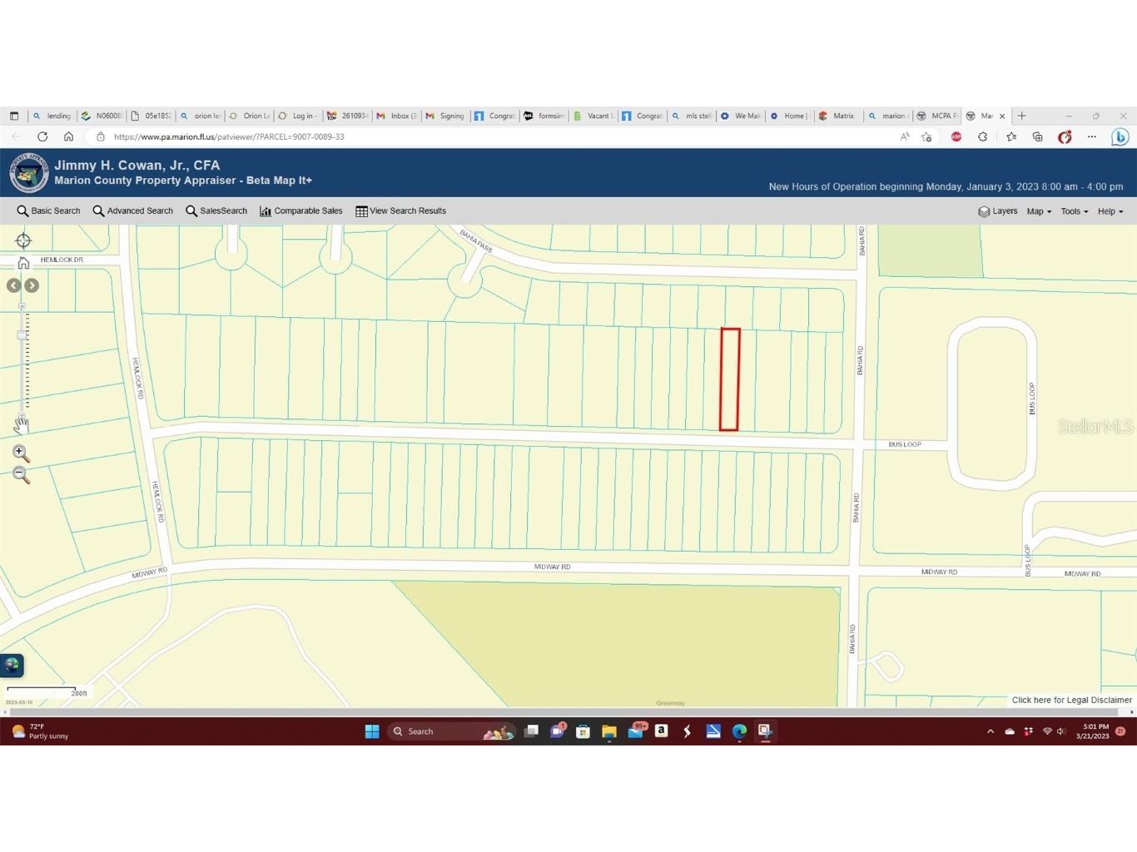Open Advanced Search
1137x852 pixels.
pyautogui.click(x=132, y=211)
